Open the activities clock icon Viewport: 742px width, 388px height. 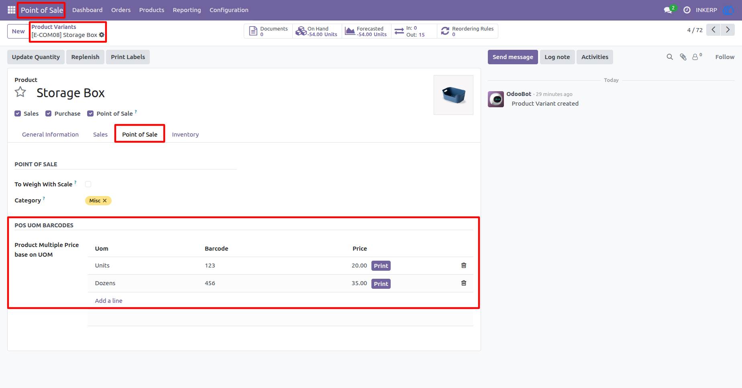click(x=687, y=10)
